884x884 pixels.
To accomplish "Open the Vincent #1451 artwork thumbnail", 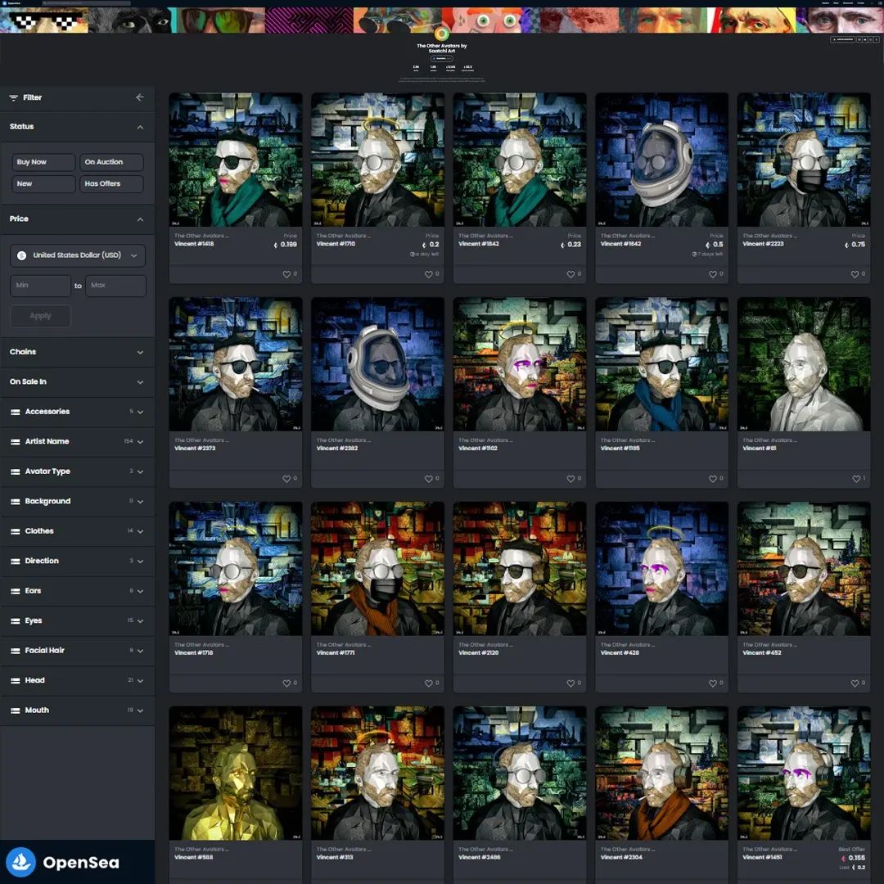I will pos(804,773).
